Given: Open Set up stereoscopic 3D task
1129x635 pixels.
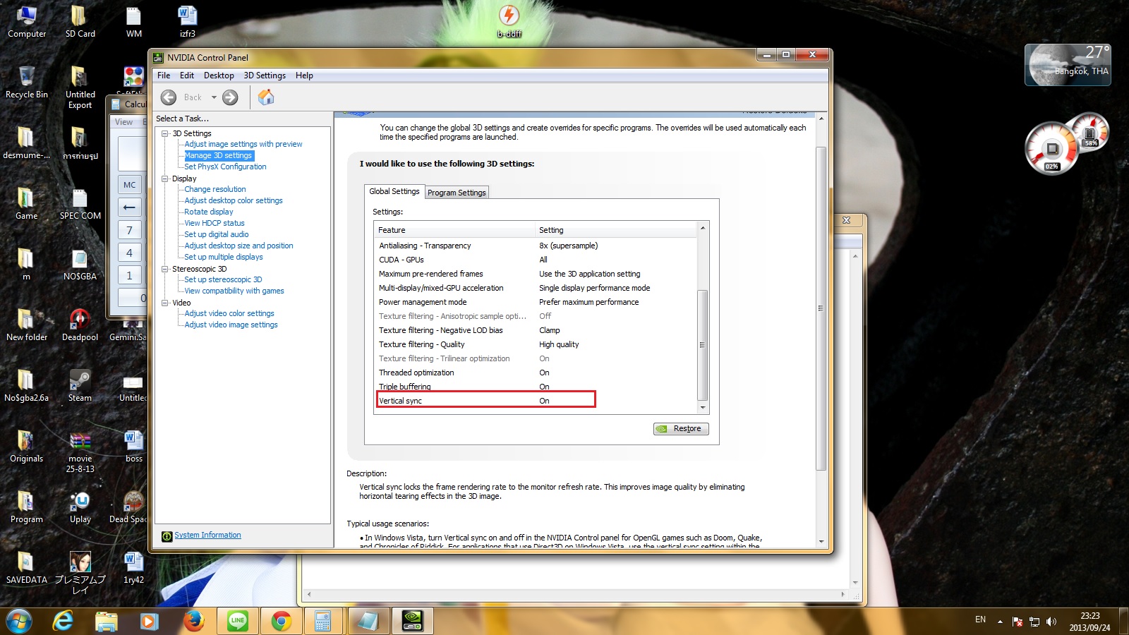Looking at the screenshot, I should click(223, 279).
